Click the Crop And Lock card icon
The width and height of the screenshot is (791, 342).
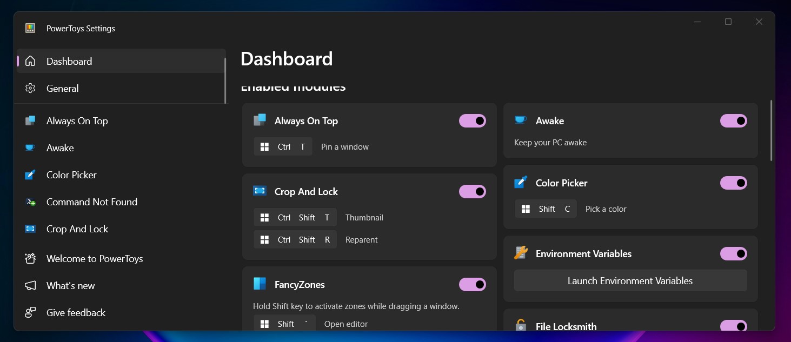point(260,191)
